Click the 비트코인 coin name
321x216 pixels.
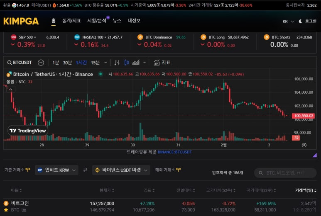click(20, 203)
